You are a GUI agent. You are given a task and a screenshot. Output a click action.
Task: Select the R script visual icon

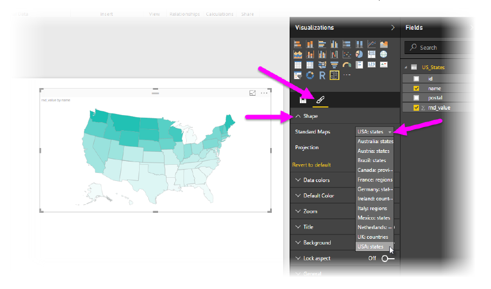click(x=322, y=75)
